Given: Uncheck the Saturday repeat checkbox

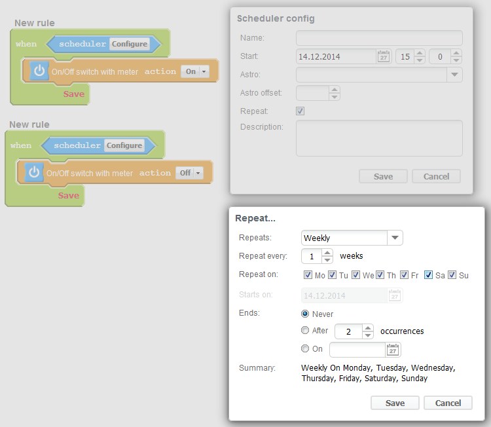Looking at the screenshot, I should [x=428, y=275].
